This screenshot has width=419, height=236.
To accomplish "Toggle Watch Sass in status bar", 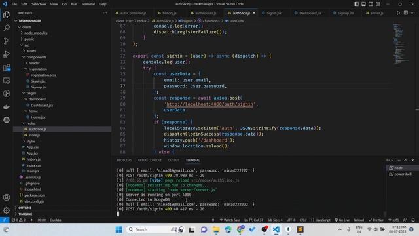I will (x=230, y=220).
